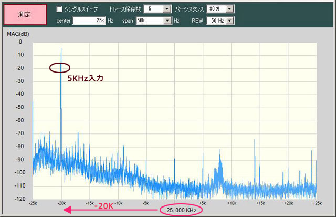Image resolution: width=336 pixels, height=217 pixels.
Task: Click the RBW 50 Hz value field
Action: pyautogui.click(x=216, y=21)
